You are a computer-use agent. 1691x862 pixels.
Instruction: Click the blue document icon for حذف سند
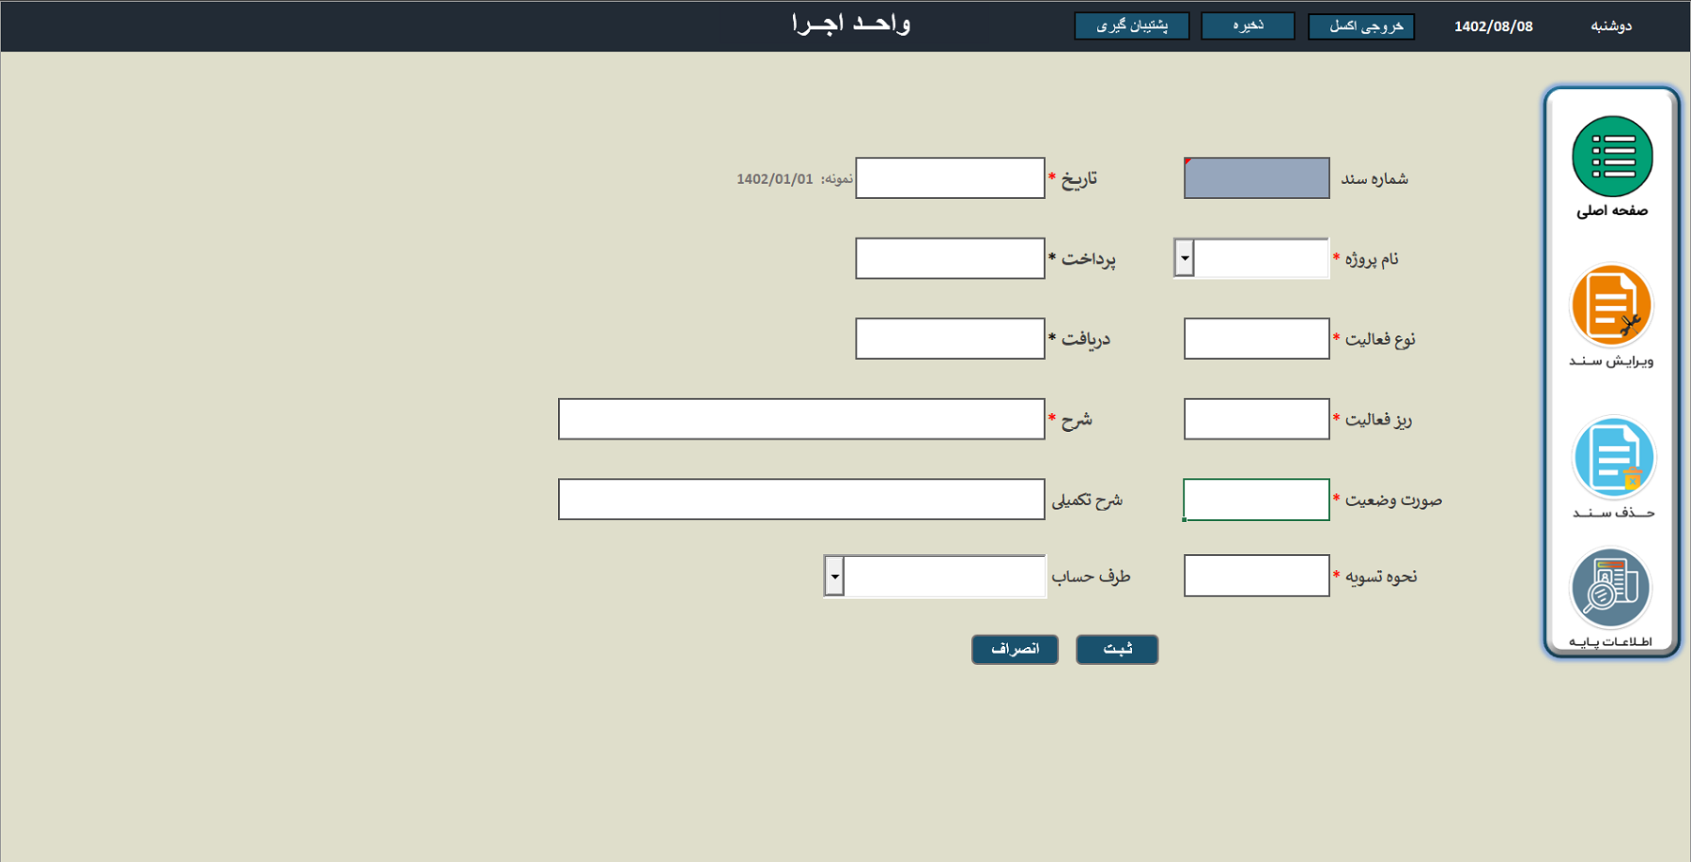tap(1612, 457)
